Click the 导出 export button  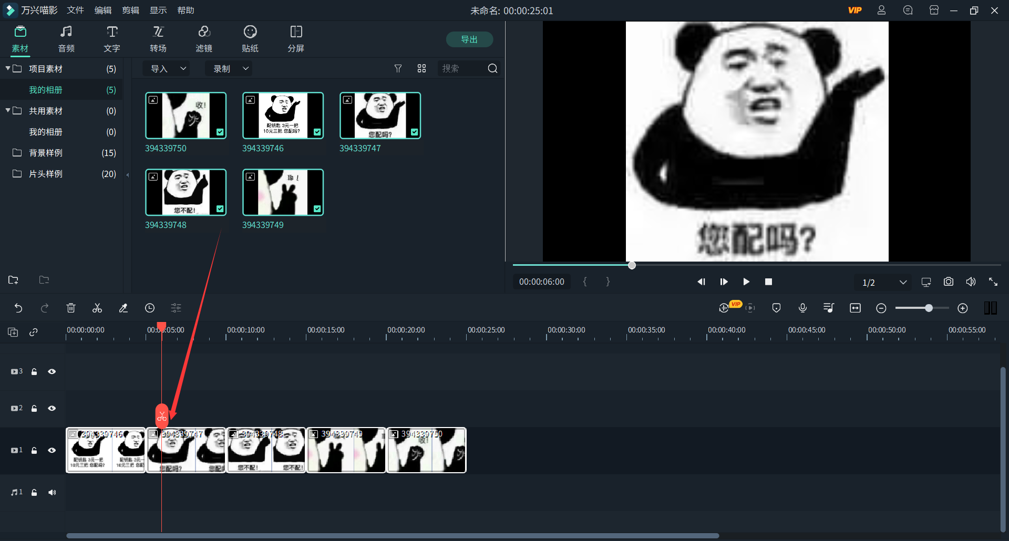[469, 39]
